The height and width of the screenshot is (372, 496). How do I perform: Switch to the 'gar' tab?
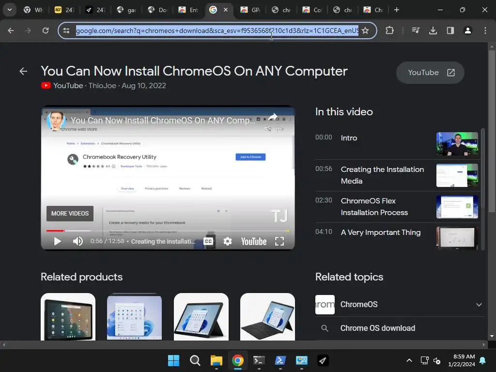(127, 10)
